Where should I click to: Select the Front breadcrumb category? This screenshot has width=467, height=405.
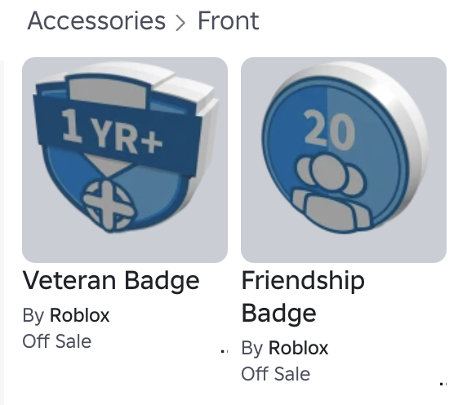click(x=229, y=20)
